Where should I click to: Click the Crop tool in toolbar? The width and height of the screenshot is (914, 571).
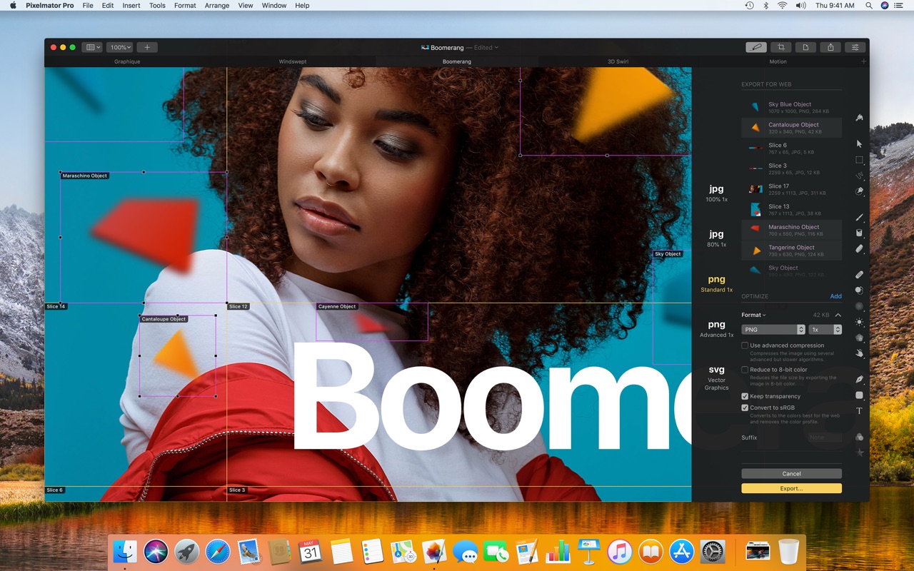pyautogui.click(x=780, y=47)
